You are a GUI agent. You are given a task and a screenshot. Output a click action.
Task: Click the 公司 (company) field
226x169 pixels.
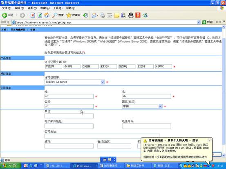point(69,106)
